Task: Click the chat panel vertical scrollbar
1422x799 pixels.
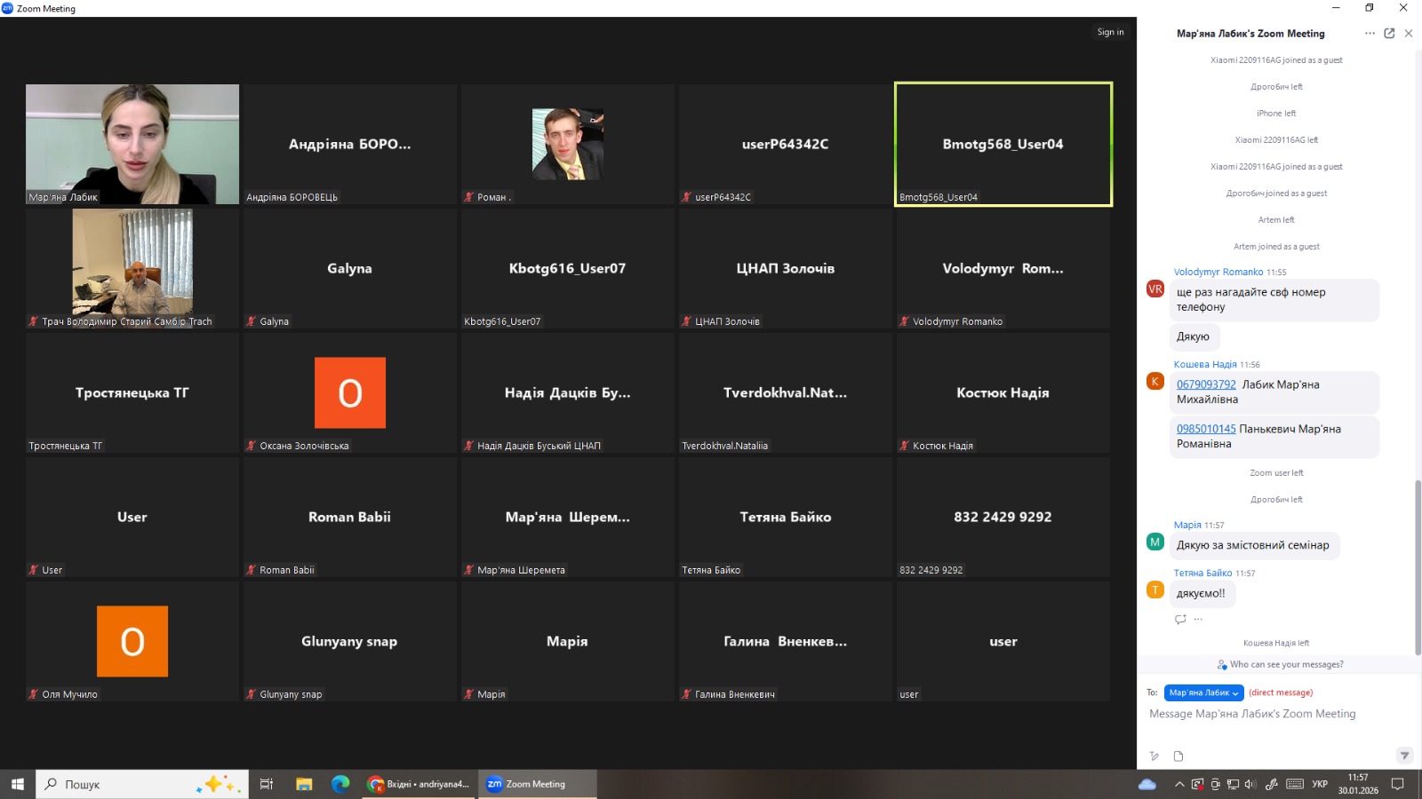Action: pyautogui.click(x=1417, y=568)
